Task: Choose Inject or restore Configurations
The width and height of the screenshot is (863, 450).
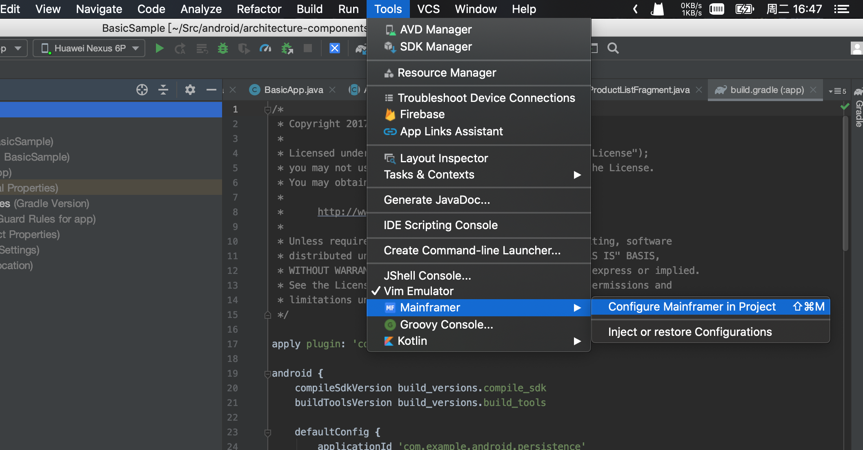Action: coord(689,332)
